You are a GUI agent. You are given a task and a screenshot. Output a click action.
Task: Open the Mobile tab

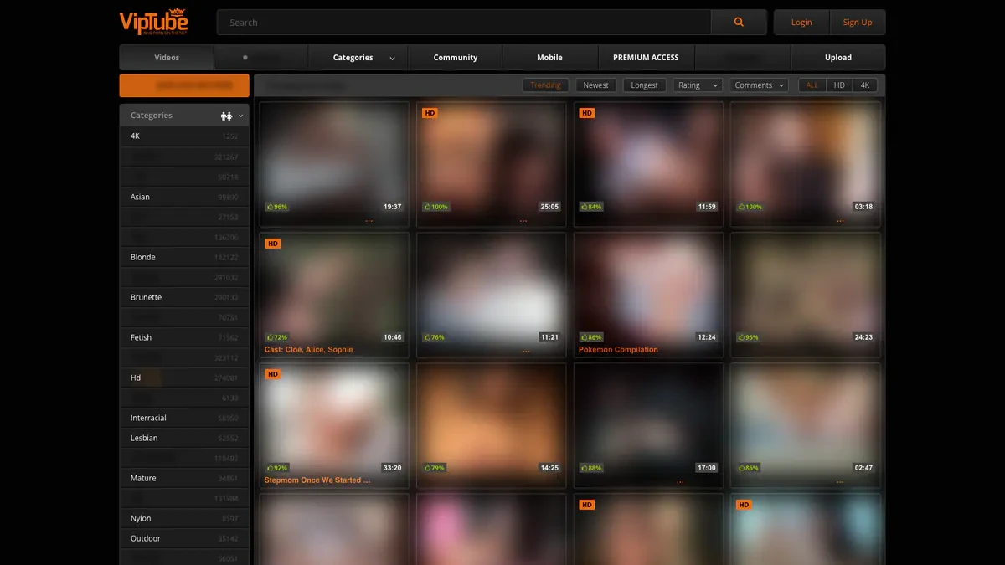pos(549,58)
